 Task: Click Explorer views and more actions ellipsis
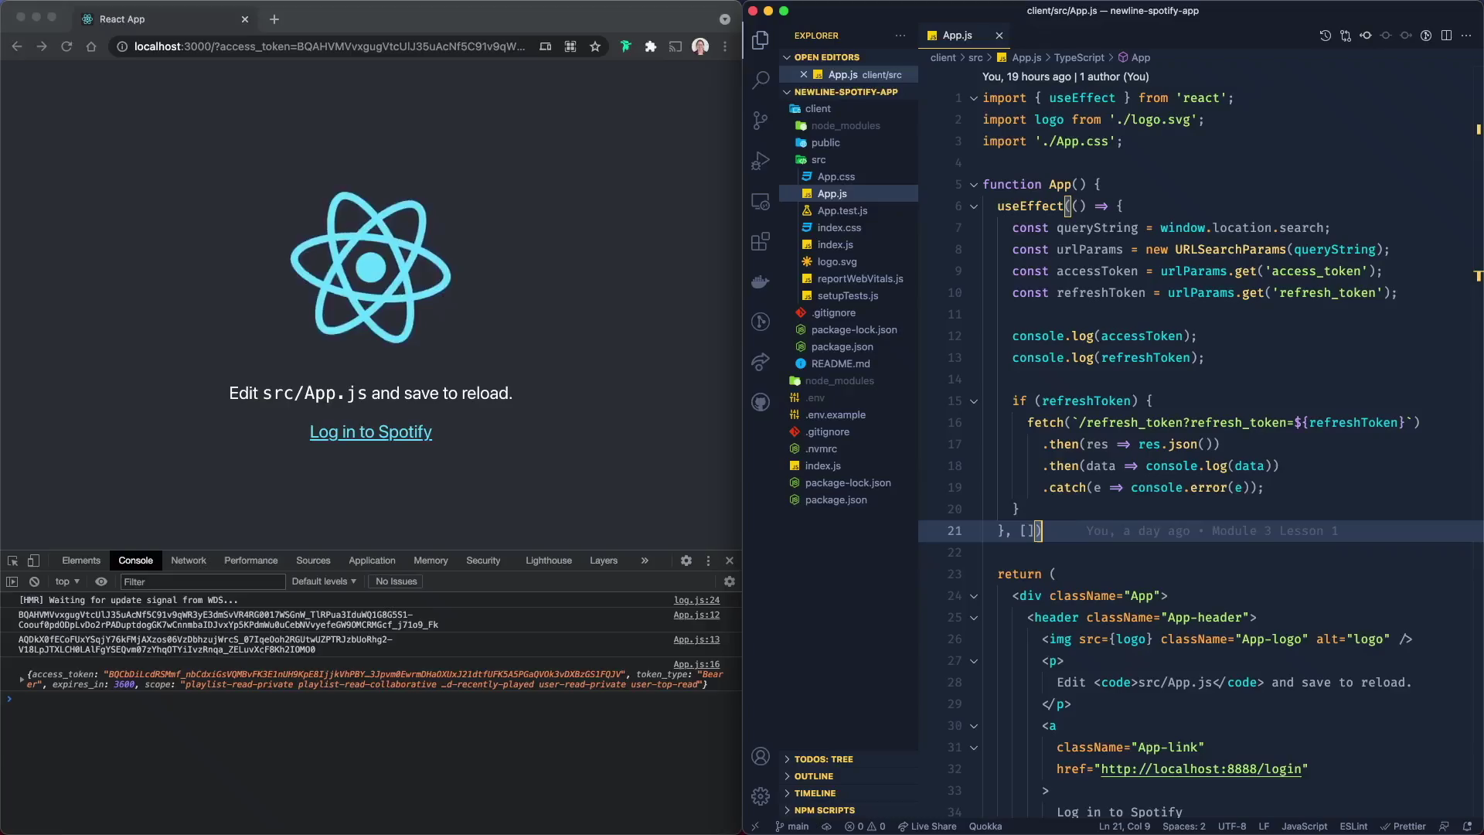900,36
